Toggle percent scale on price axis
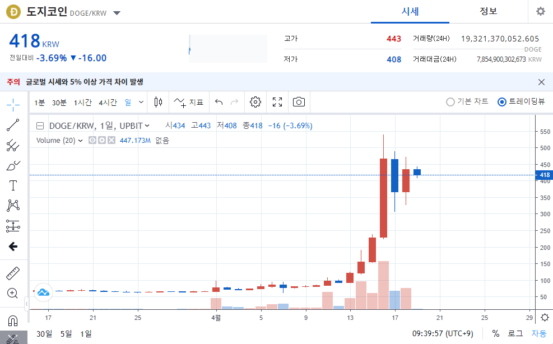Viewport: 553px width, 344px height. [496, 333]
